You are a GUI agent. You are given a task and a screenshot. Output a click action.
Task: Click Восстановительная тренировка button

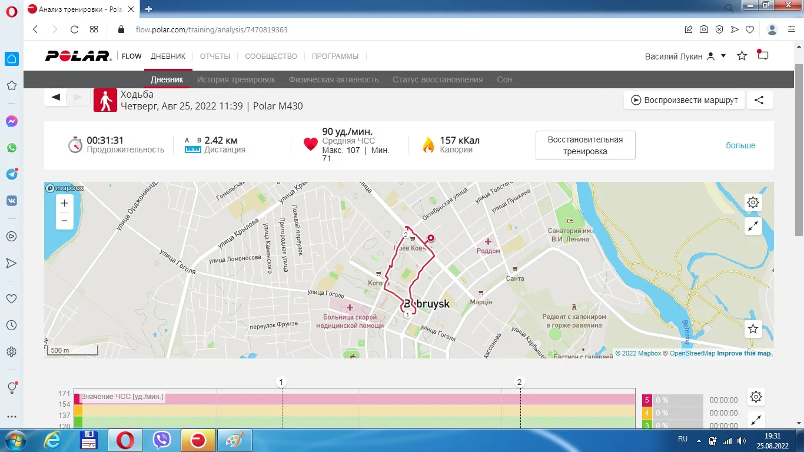click(586, 145)
